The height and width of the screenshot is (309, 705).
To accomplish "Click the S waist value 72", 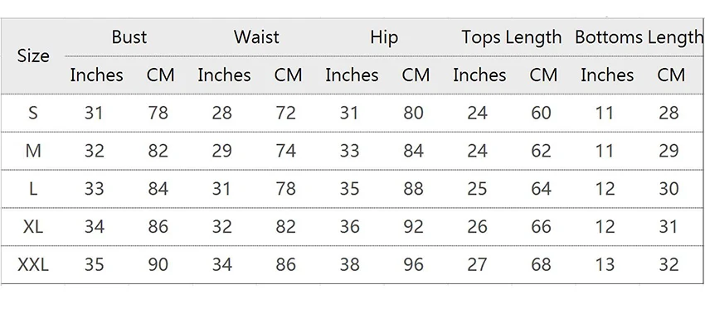I will point(285,113).
